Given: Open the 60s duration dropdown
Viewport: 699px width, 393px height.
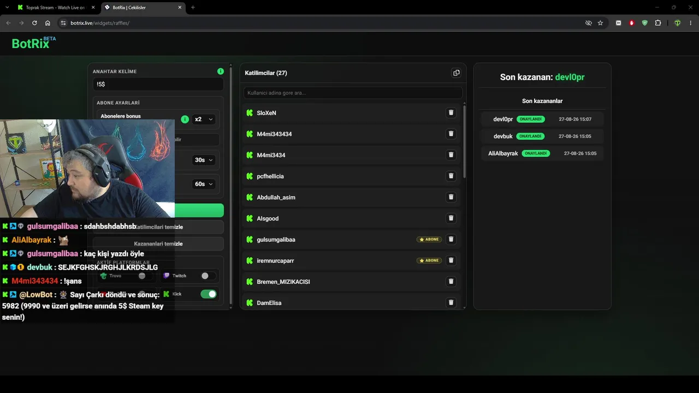Looking at the screenshot, I should tap(204, 184).
